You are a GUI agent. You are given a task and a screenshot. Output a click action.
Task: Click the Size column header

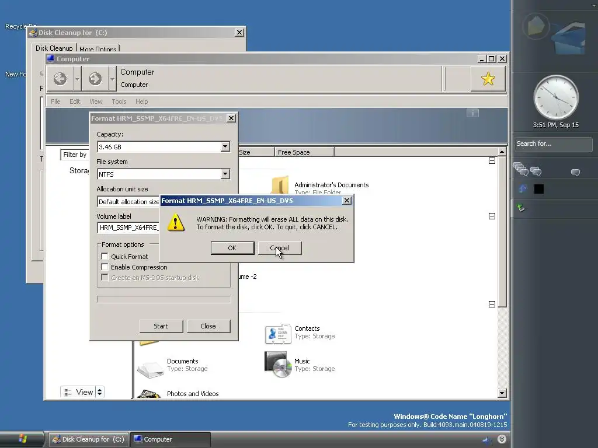coord(256,152)
